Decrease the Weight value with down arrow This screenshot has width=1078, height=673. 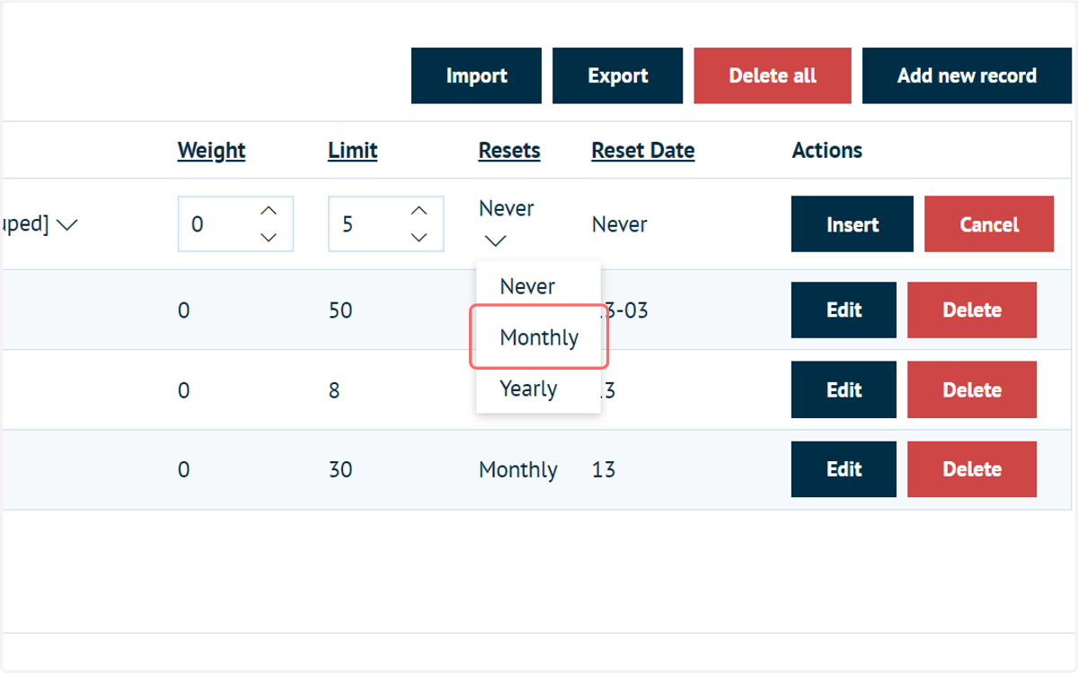pos(268,237)
